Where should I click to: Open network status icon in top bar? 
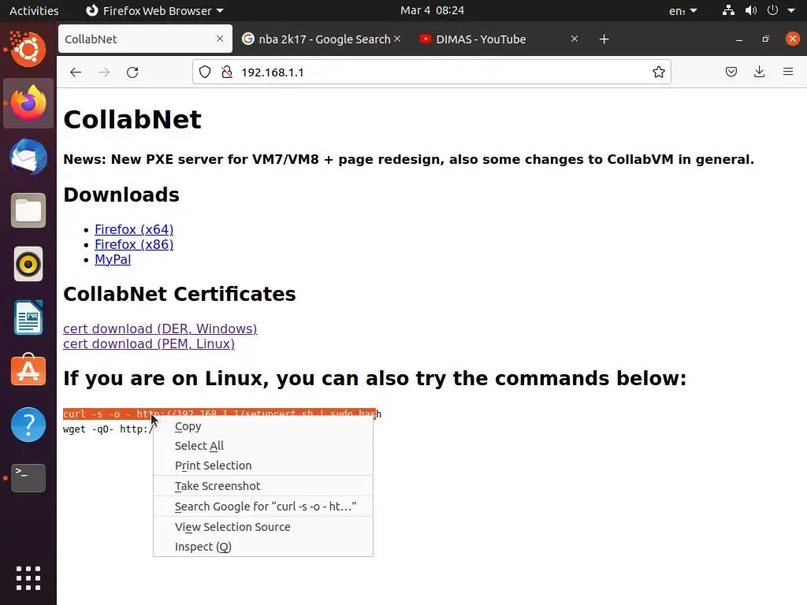[728, 10]
